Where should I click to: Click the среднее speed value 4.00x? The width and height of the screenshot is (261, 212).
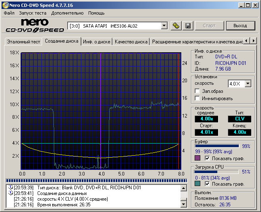click(x=206, y=119)
